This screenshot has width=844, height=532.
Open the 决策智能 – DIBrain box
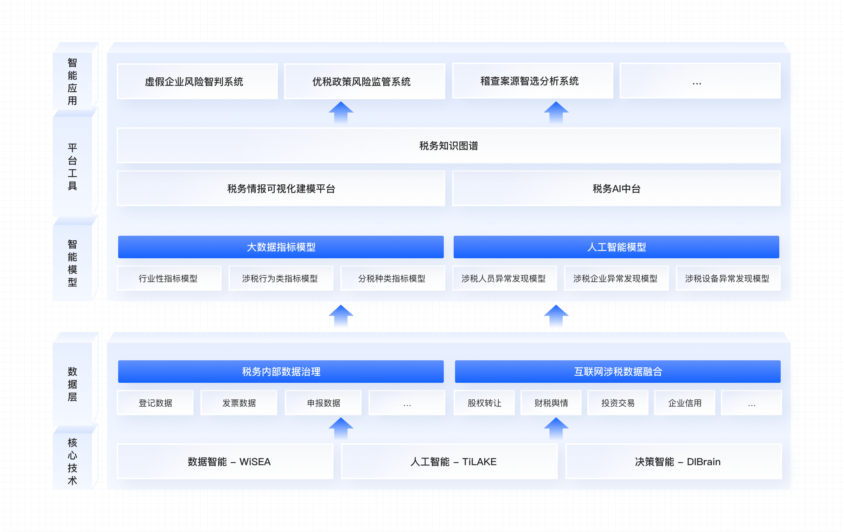point(674,461)
